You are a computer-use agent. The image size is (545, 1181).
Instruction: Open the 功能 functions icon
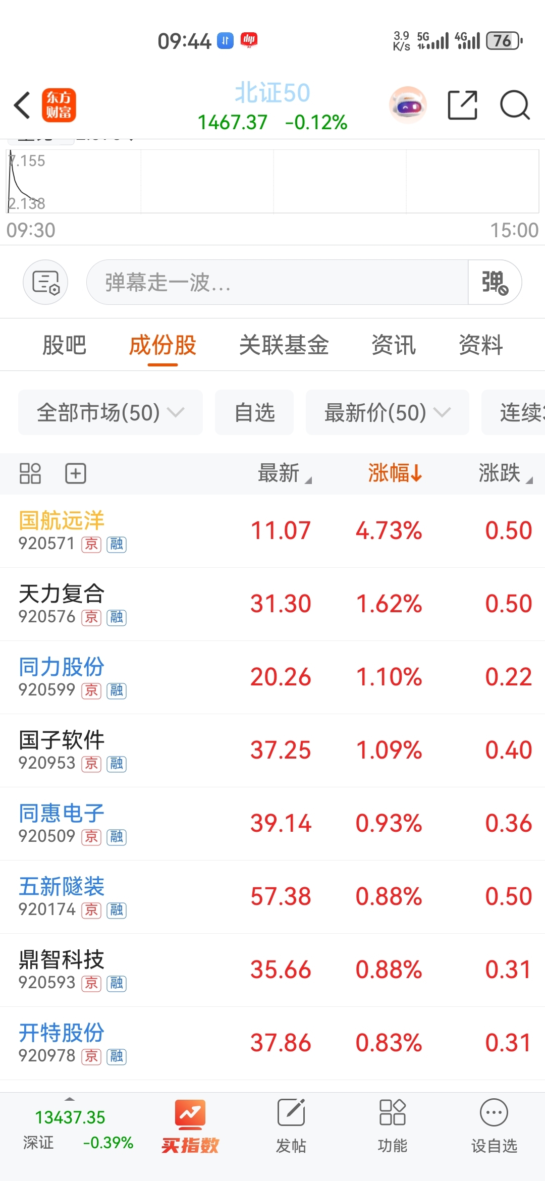coord(392,1125)
